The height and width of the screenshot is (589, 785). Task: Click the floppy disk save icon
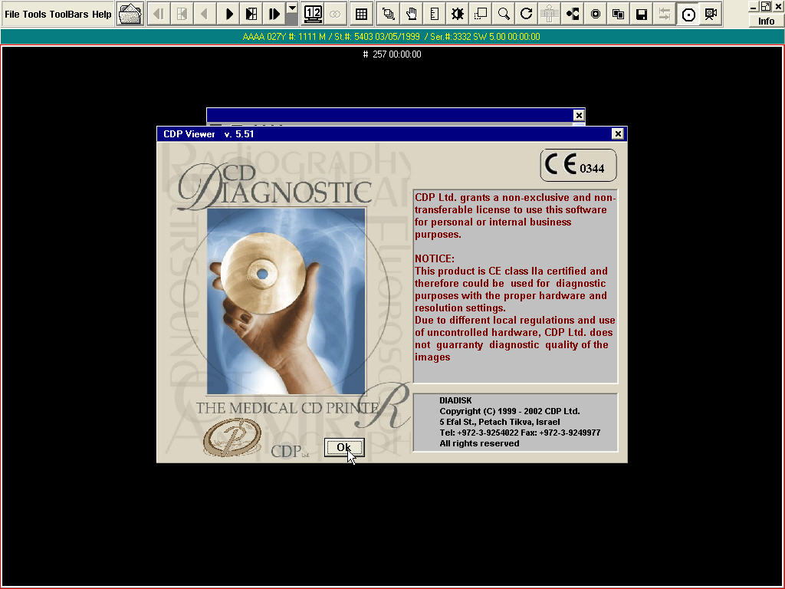tap(642, 14)
